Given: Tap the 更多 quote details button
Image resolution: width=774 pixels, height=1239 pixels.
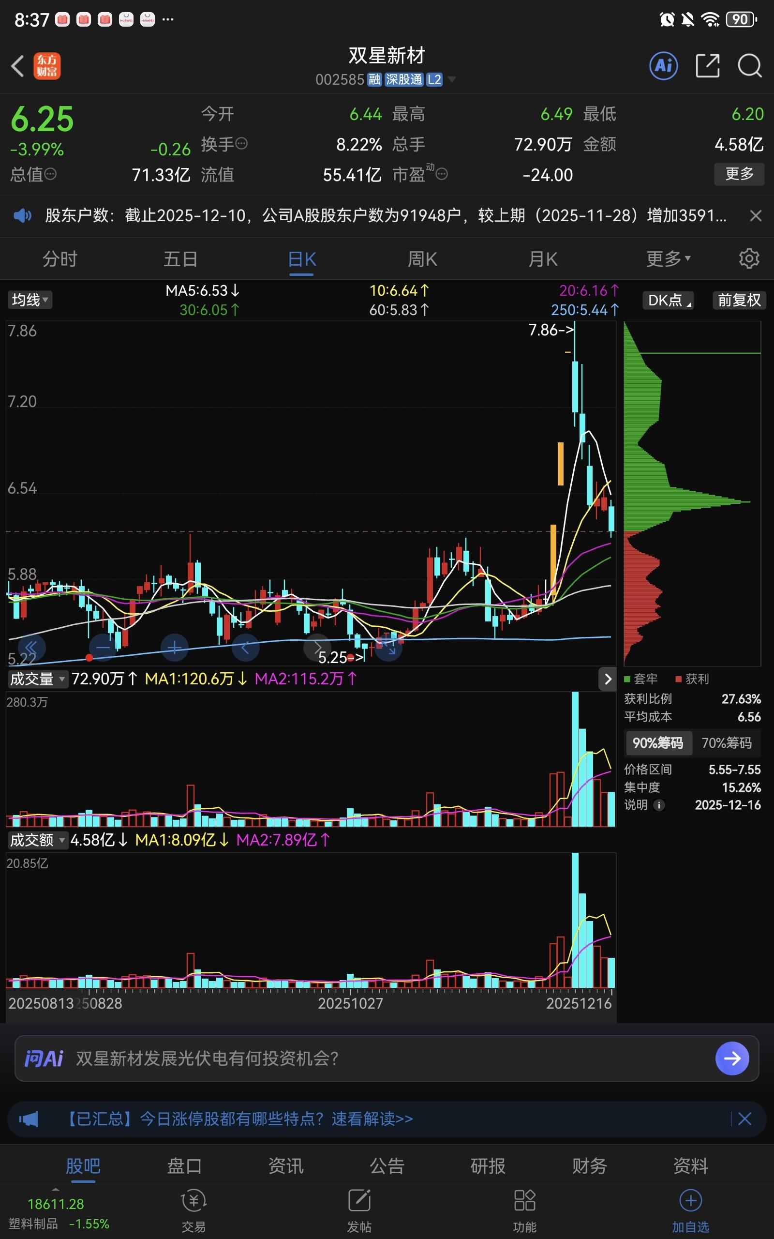Looking at the screenshot, I should coord(739,174).
